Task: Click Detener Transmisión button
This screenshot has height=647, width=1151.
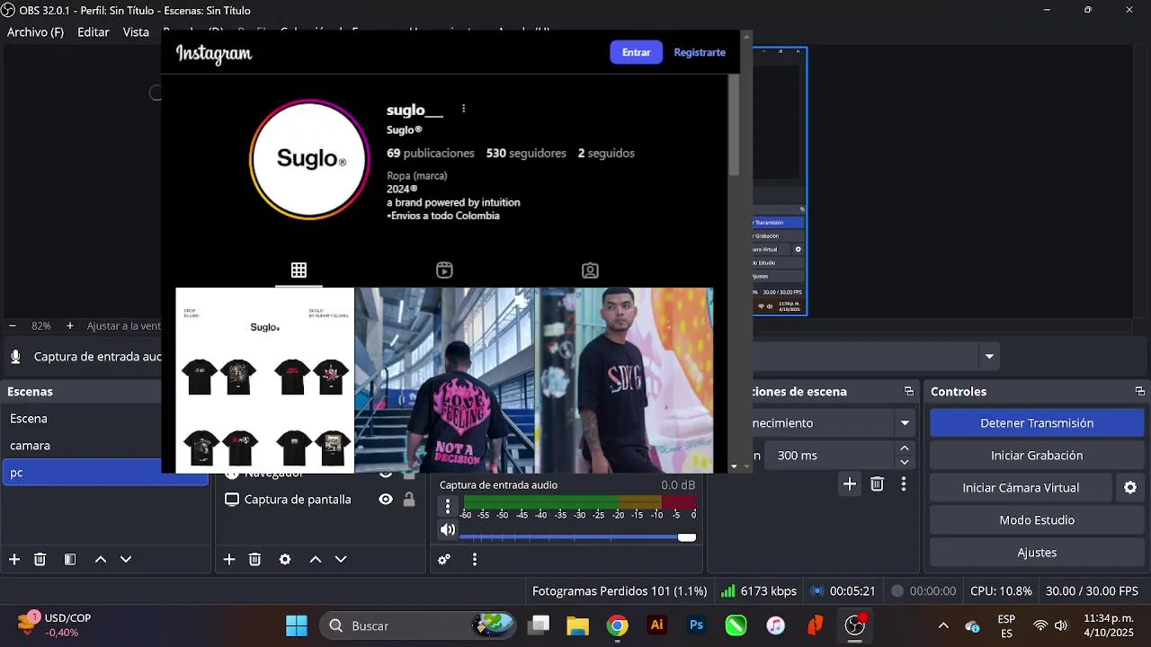Action: pos(1037,423)
